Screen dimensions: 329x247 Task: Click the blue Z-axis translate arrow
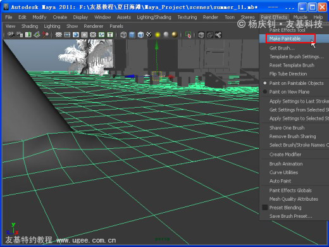(130, 76)
